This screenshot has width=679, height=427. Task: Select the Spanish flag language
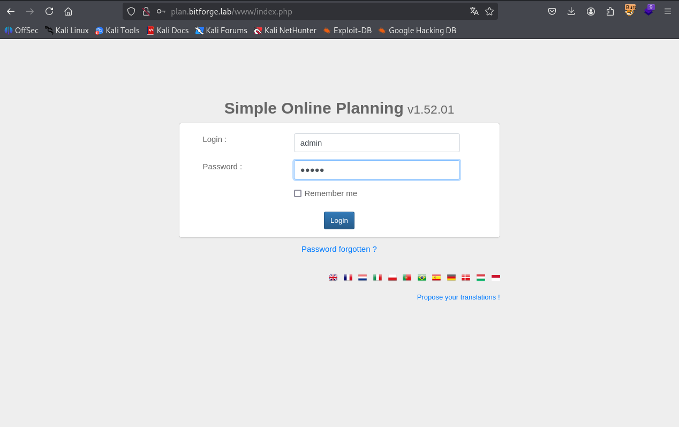pos(436,278)
